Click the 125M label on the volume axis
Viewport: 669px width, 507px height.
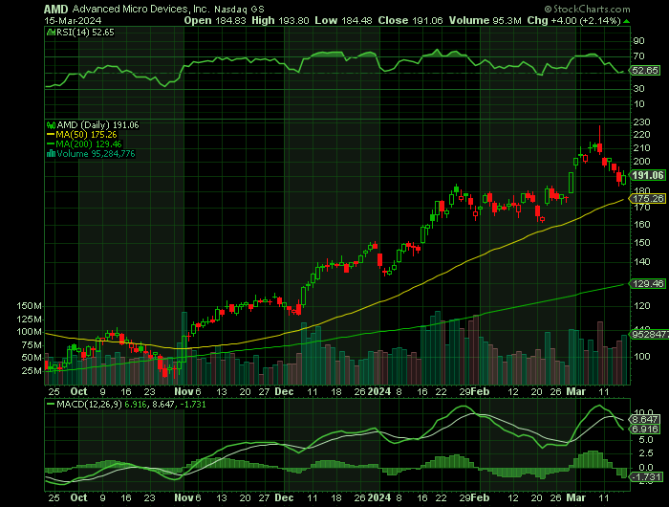(30, 320)
